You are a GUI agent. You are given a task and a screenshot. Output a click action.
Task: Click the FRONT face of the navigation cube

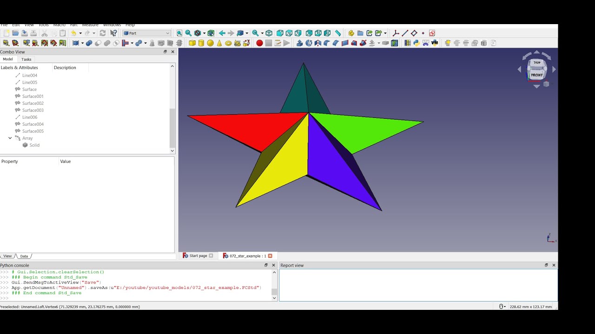coord(537,75)
